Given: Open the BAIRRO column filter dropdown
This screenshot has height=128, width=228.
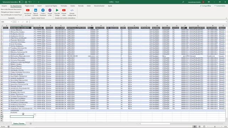Looking at the screenshot, I should click(161, 28).
